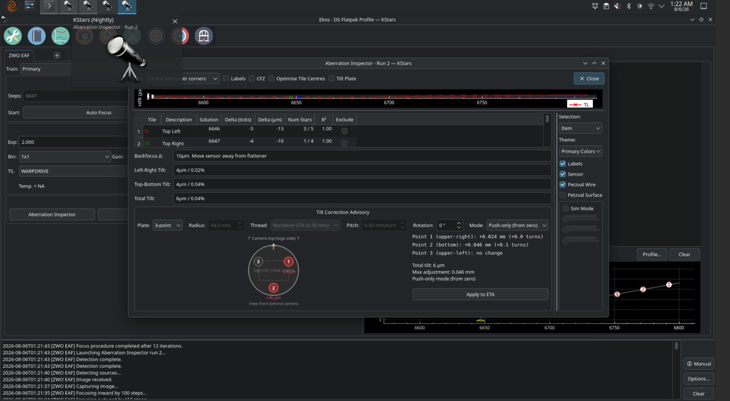Viewport: 730px width, 401px height.
Task: Enable Optimise Tile Centres checkbox
Action: 272,78
